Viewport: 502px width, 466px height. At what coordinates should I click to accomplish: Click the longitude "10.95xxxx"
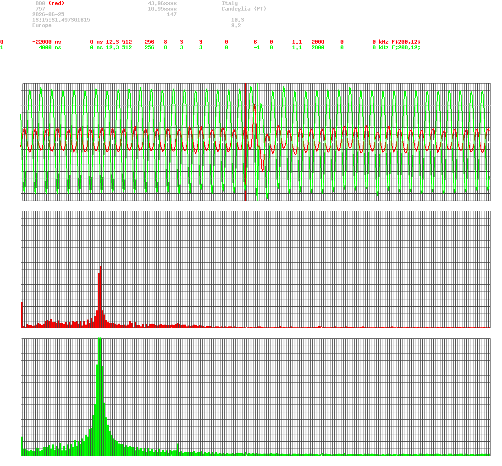pos(162,9)
